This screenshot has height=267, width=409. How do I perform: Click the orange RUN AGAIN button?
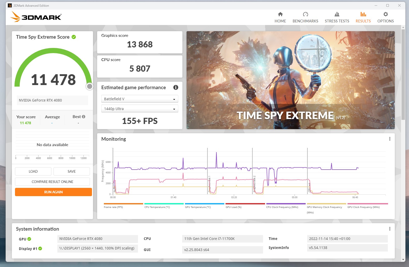[53, 192]
